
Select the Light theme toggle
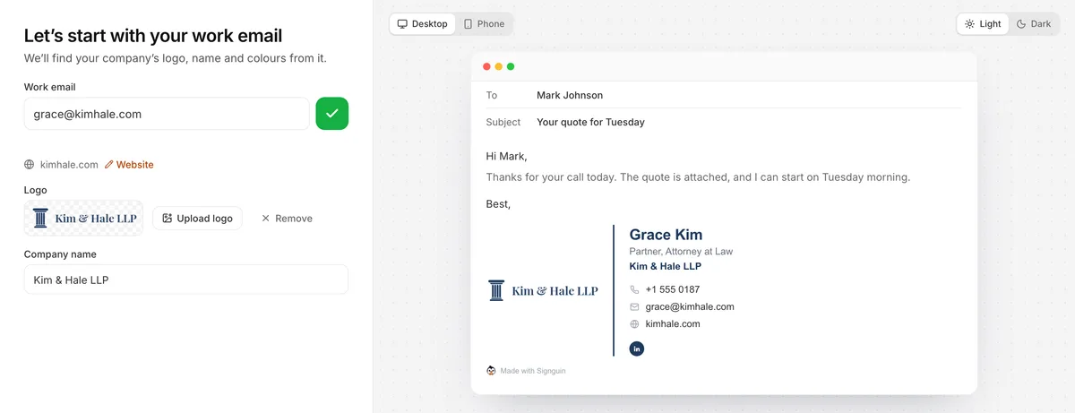pos(983,24)
